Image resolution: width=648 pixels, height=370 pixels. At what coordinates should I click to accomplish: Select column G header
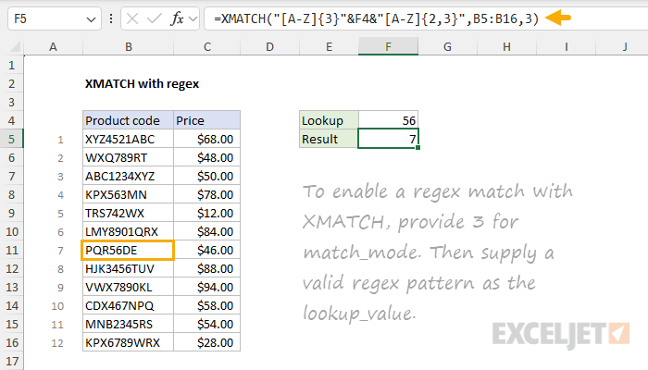[447, 46]
